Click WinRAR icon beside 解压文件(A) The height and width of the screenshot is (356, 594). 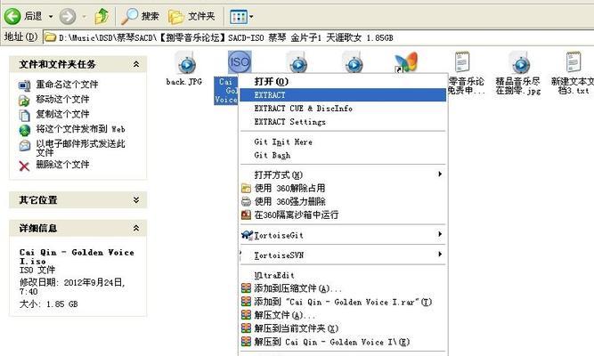pos(246,315)
